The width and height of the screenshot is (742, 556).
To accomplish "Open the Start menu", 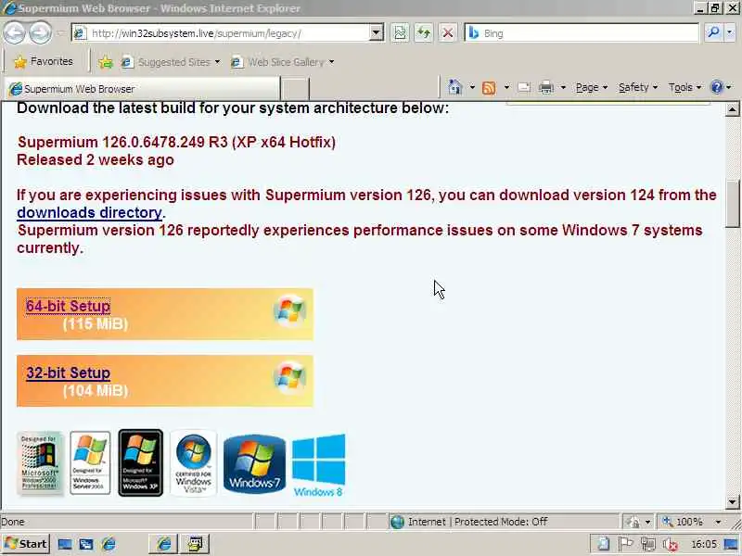I will tap(27, 544).
